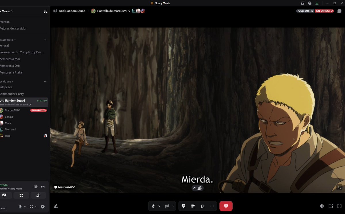Open the soundboard in the voice panel
The height and width of the screenshot is (214, 345).
coord(38,195)
